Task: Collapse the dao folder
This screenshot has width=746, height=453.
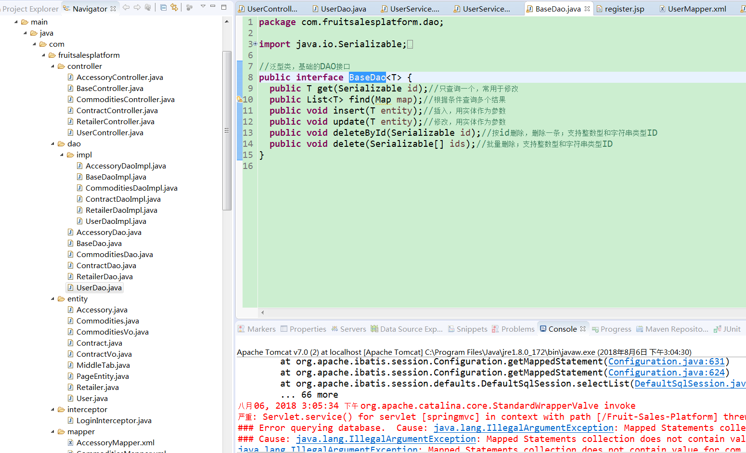Action: 52,144
